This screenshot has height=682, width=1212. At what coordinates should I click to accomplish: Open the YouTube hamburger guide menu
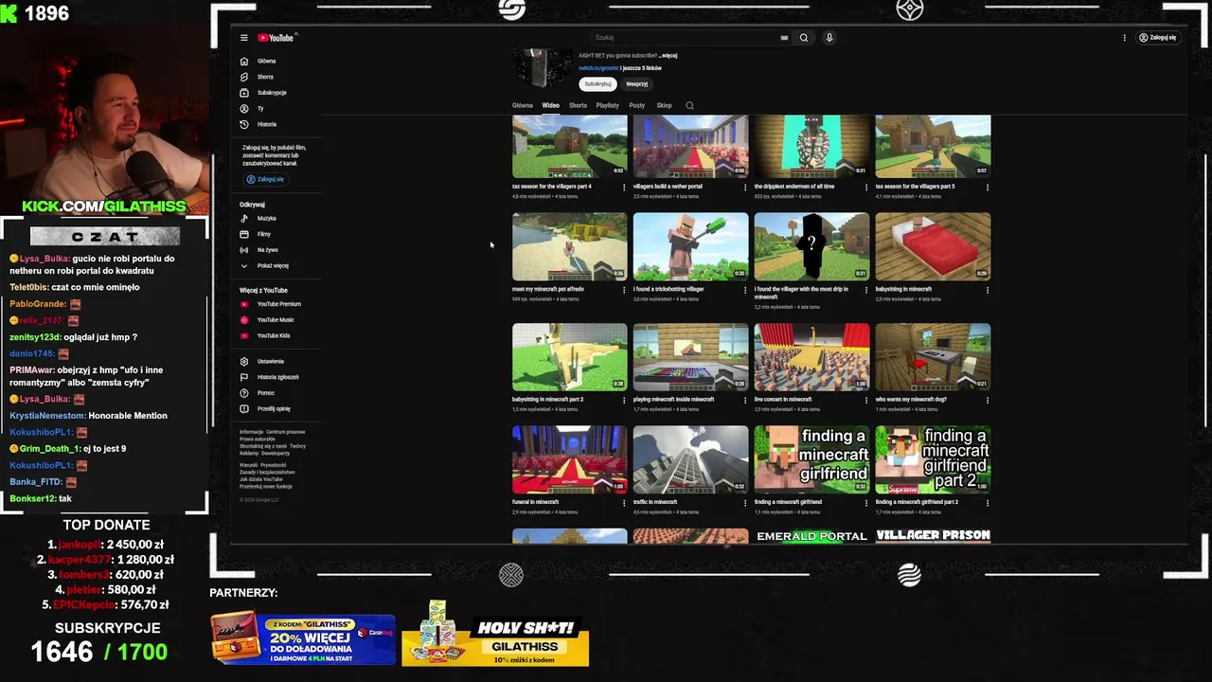(x=243, y=38)
